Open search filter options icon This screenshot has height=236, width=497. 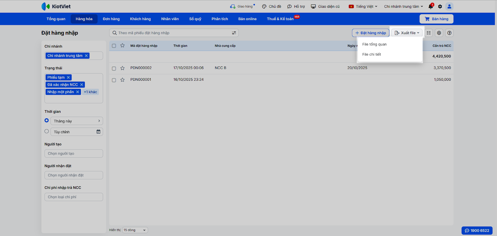click(234, 33)
